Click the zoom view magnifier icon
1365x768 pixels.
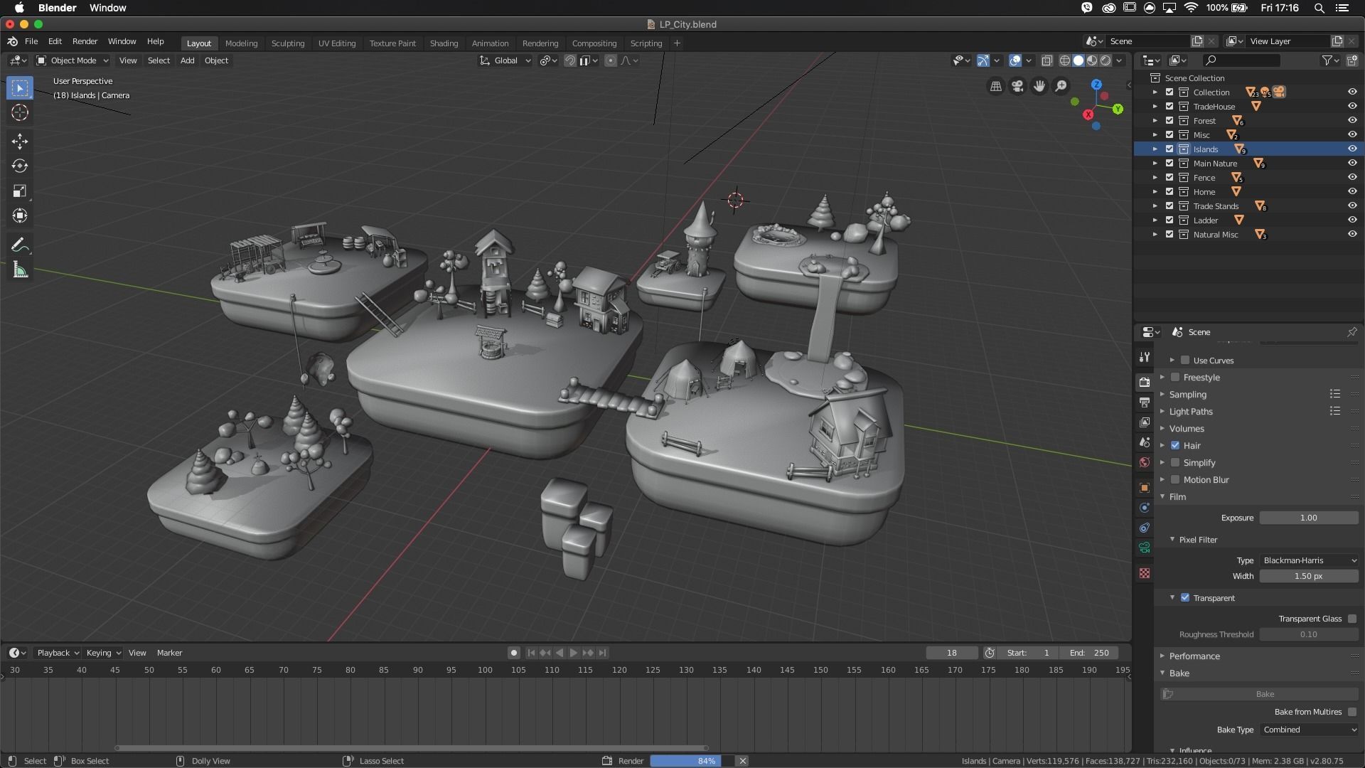pyautogui.click(x=1061, y=86)
